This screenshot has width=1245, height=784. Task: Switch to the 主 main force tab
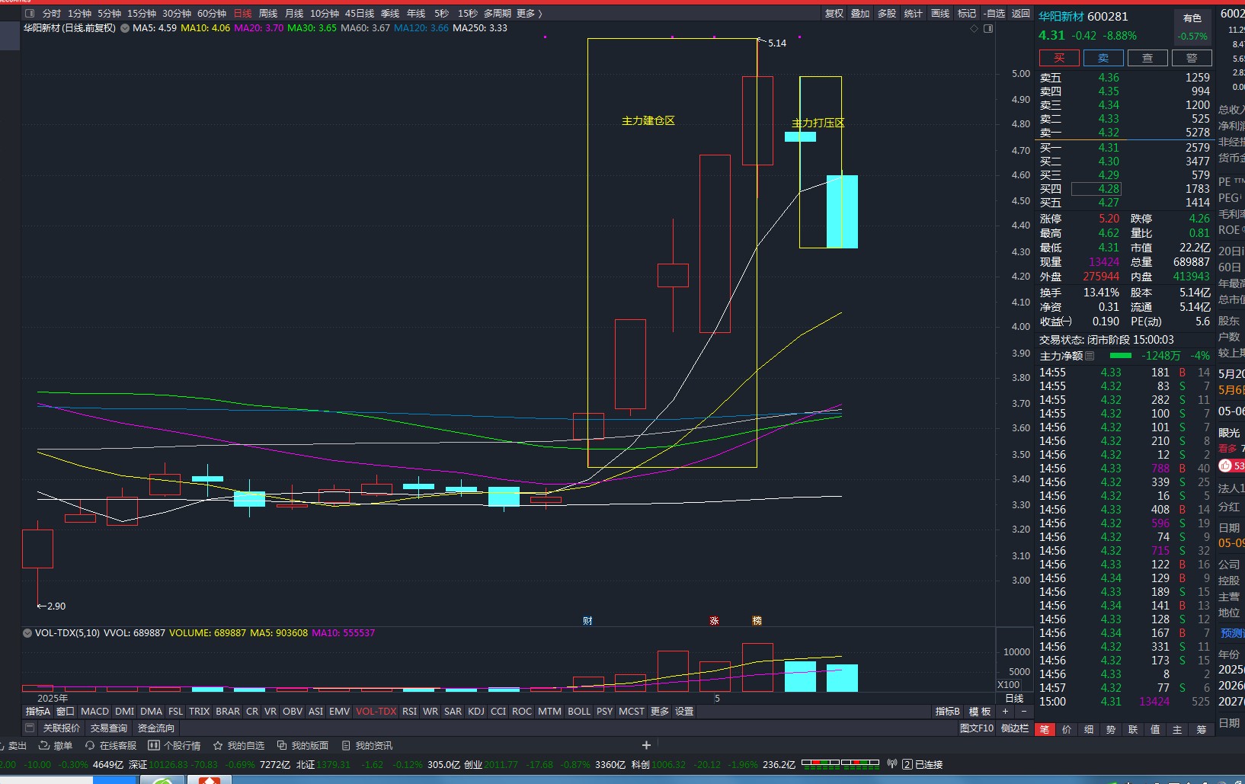(x=1177, y=730)
